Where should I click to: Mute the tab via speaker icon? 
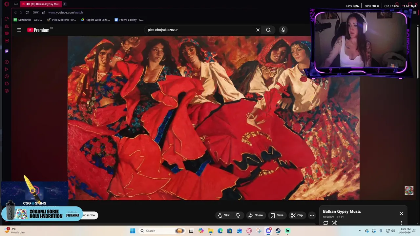click(x=28, y=4)
